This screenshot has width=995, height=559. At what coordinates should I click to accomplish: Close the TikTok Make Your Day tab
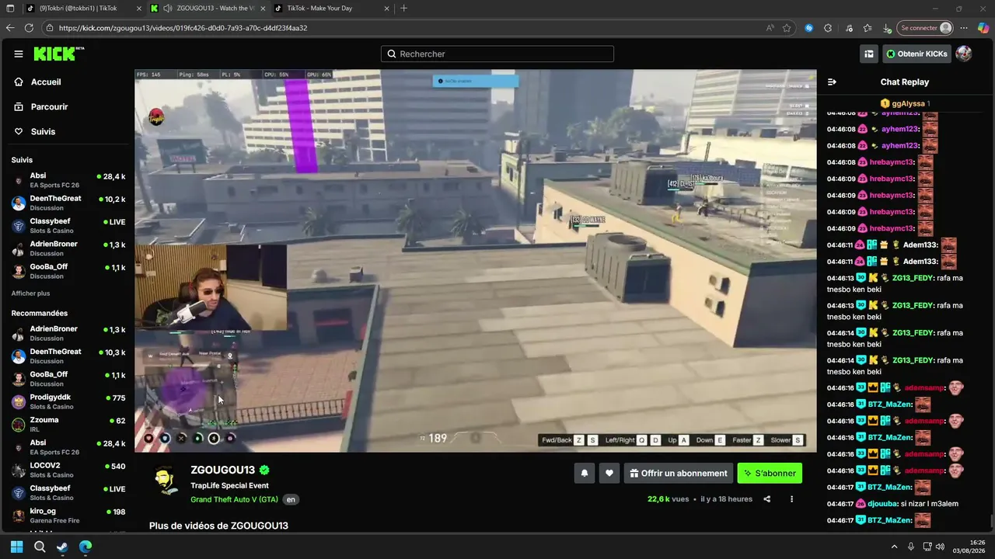tap(386, 9)
